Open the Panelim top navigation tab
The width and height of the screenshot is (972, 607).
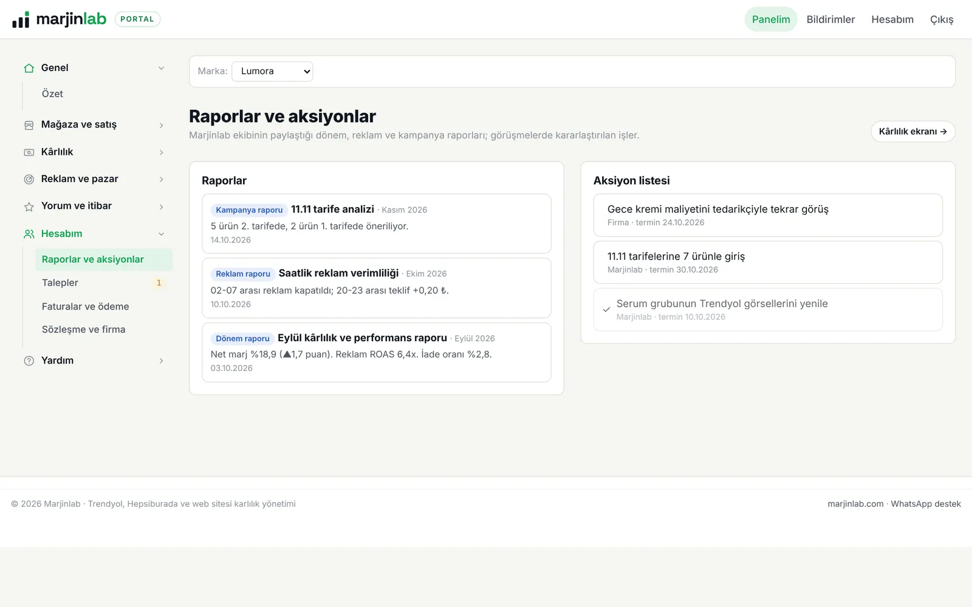(771, 19)
